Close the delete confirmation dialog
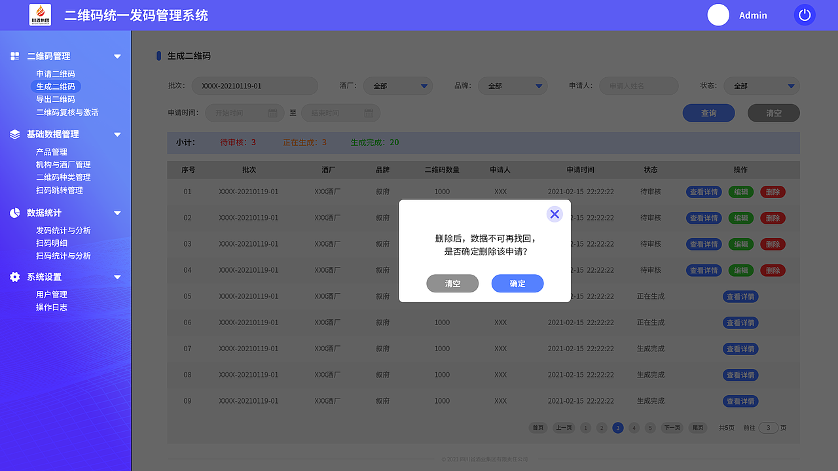 tap(555, 214)
